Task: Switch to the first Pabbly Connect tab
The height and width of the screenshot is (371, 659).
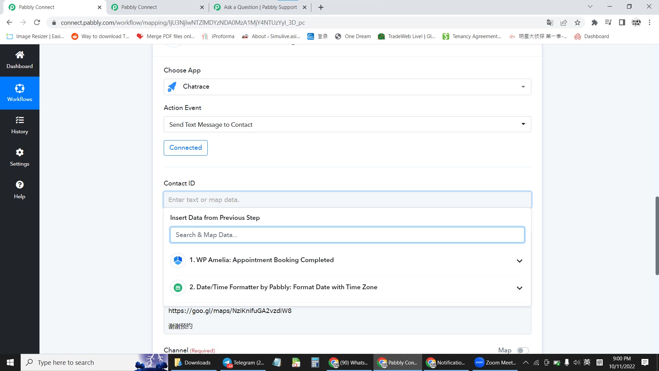Action: coord(51,7)
